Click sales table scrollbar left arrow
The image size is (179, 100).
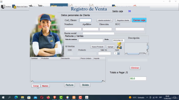[31, 81]
